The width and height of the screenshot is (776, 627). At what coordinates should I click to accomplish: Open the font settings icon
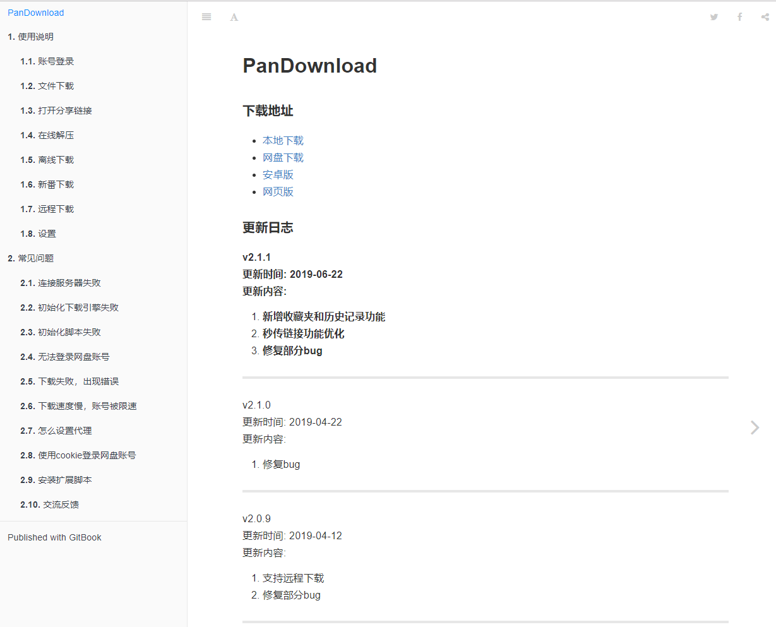(x=234, y=17)
